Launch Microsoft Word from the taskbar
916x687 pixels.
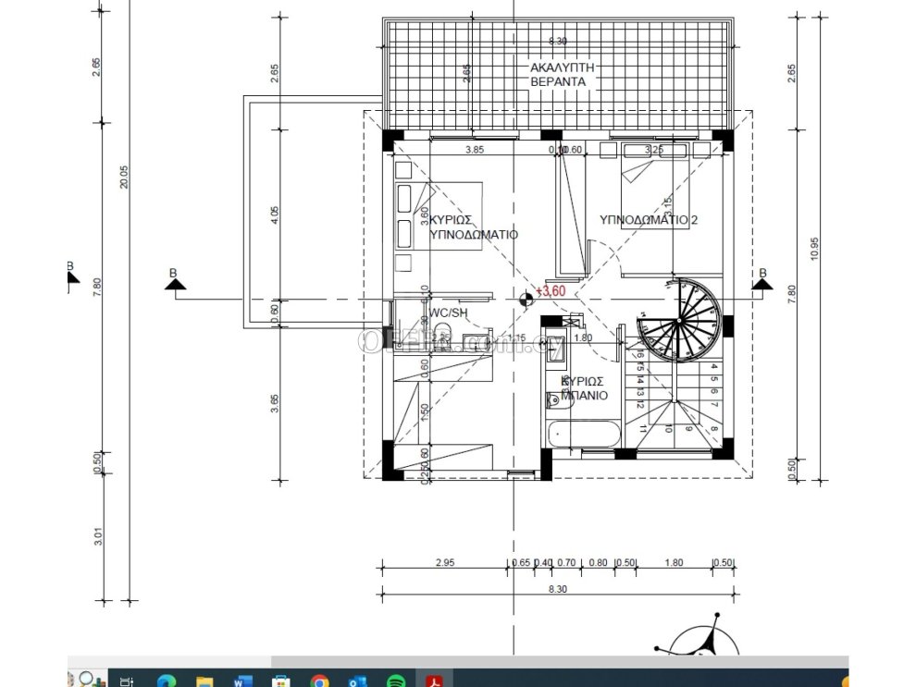click(x=242, y=681)
